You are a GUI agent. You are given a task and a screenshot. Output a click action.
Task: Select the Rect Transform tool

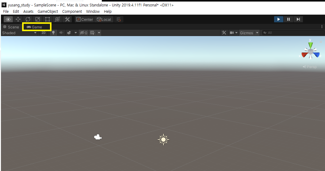(48, 19)
